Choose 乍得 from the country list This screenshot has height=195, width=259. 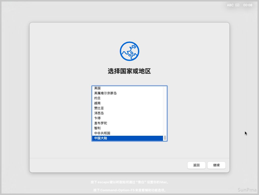(x=97, y=118)
